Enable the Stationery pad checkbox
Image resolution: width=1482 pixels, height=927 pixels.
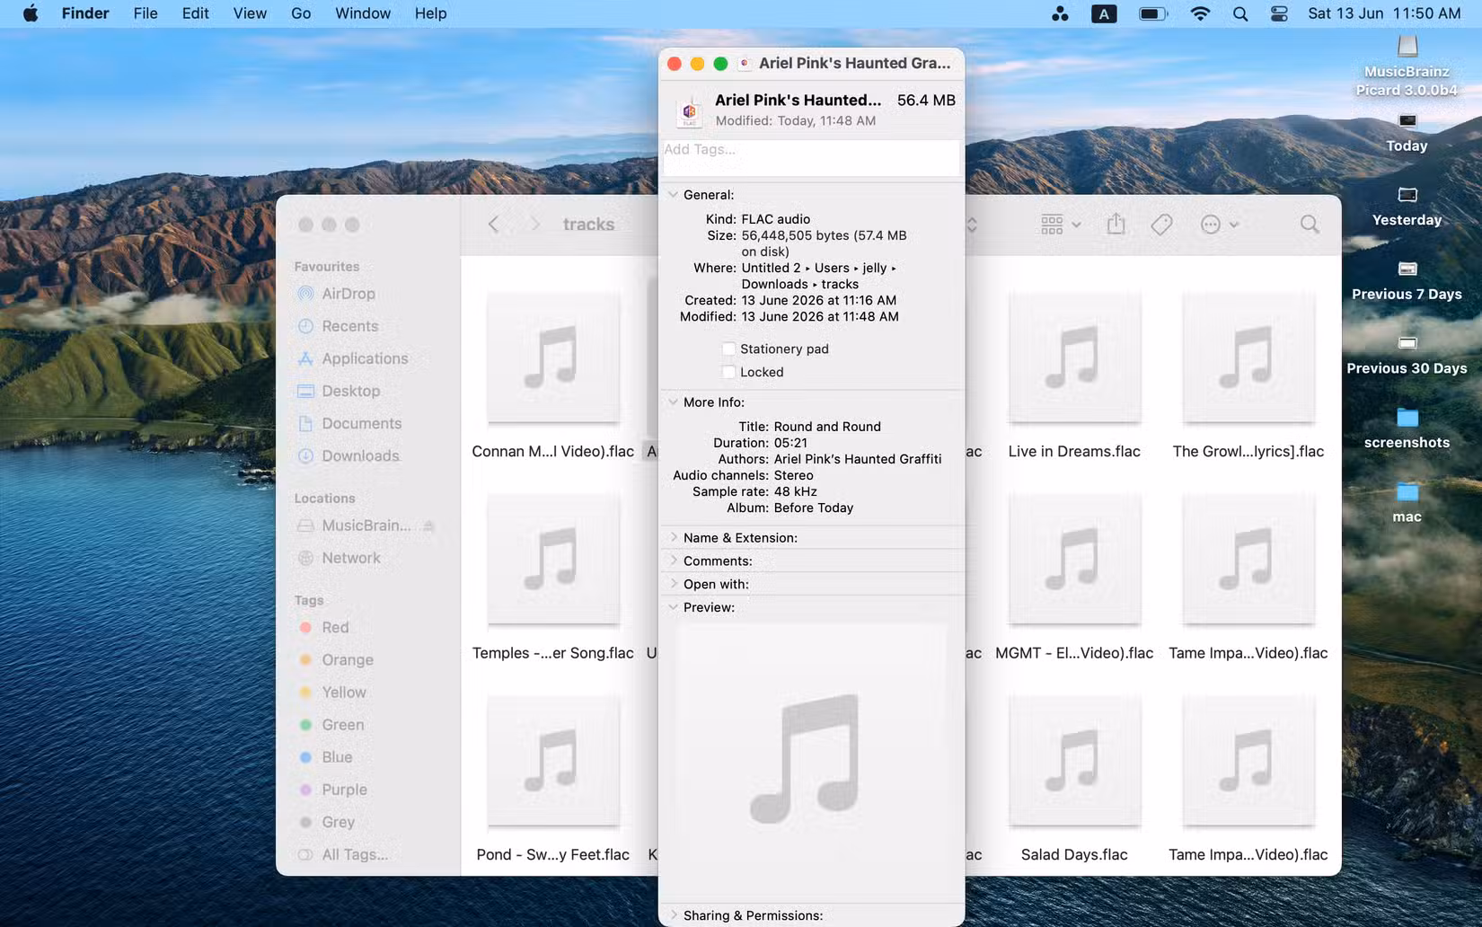(728, 349)
